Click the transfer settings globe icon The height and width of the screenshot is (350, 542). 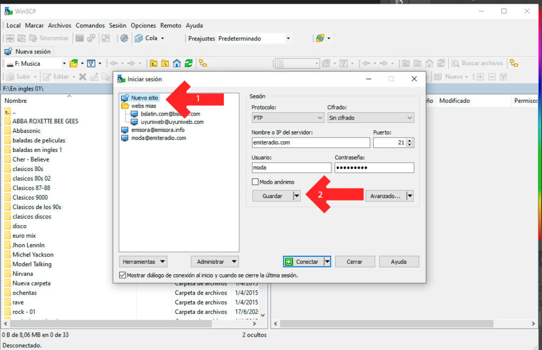(x=320, y=38)
